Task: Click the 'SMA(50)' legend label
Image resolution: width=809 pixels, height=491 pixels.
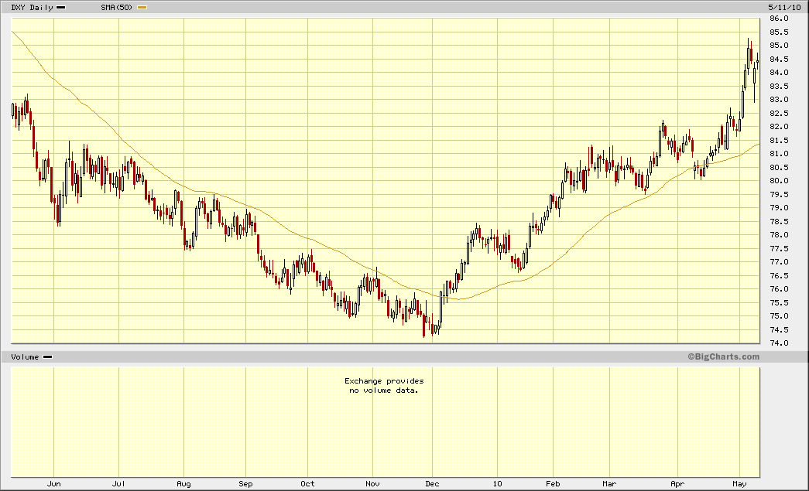Action: tap(116, 8)
